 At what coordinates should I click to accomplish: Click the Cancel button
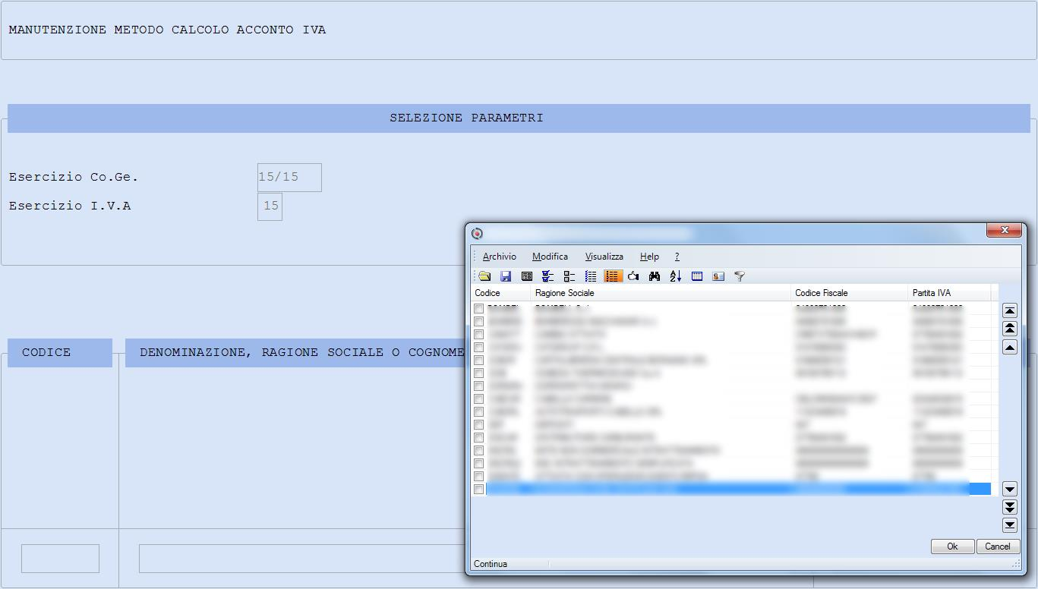click(x=998, y=546)
